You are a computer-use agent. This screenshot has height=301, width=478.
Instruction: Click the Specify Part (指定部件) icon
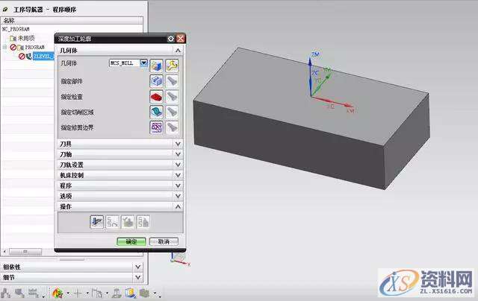[157, 81]
